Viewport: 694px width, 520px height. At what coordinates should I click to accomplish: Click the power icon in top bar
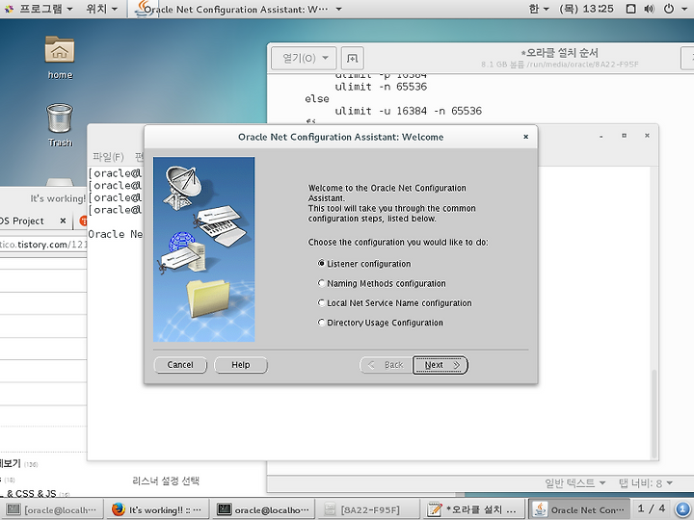click(x=669, y=9)
